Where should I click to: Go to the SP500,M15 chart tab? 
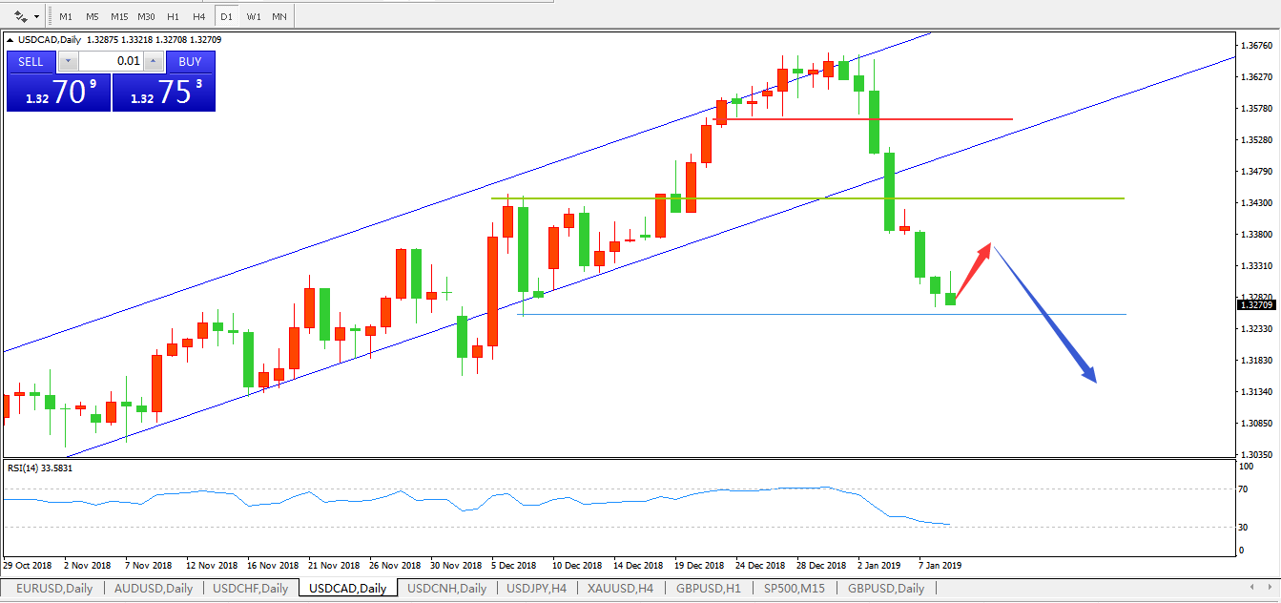click(x=795, y=588)
